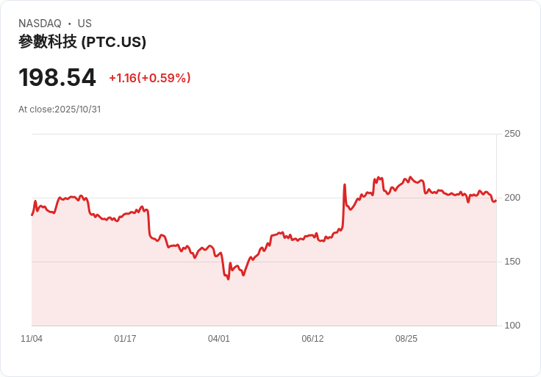Click the 100 y-axis label
This screenshot has width=541, height=377.
pyautogui.click(x=512, y=326)
